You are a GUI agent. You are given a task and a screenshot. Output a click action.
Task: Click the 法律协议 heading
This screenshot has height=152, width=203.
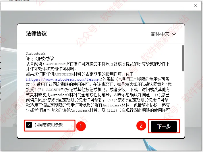(x=36, y=34)
